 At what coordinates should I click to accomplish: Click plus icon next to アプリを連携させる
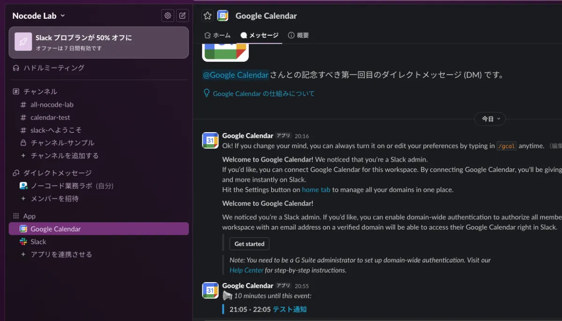23,254
